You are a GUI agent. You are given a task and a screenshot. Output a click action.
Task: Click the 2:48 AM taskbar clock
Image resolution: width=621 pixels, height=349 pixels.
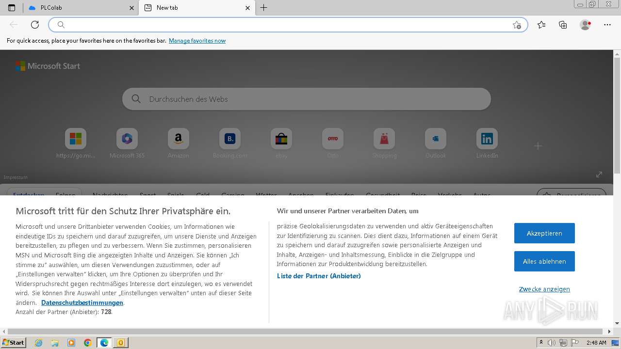coord(596,343)
